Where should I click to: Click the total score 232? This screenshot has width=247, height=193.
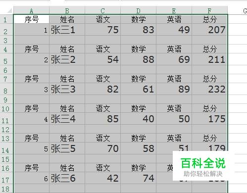[209, 89]
